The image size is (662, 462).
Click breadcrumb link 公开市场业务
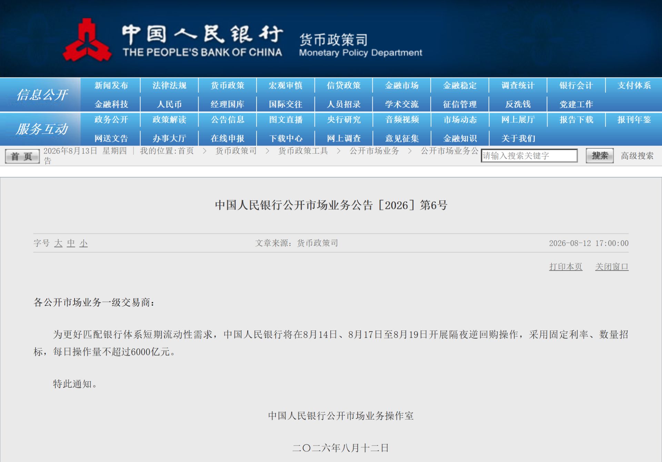coord(374,151)
